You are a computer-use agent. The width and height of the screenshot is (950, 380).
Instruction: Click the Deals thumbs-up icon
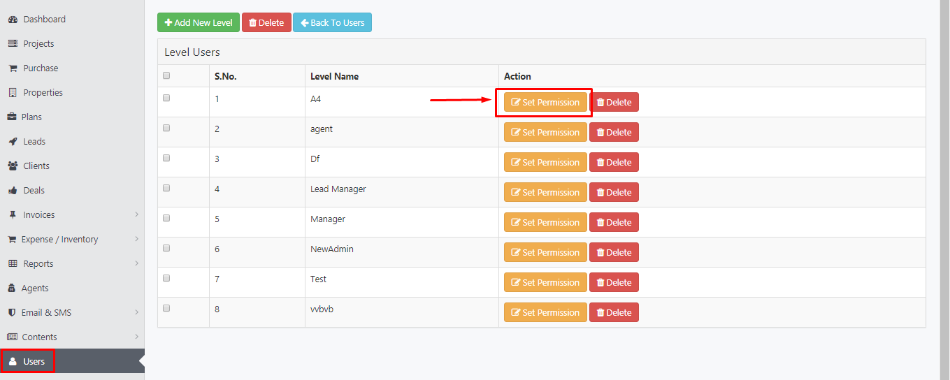pyautogui.click(x=13, y=190)
